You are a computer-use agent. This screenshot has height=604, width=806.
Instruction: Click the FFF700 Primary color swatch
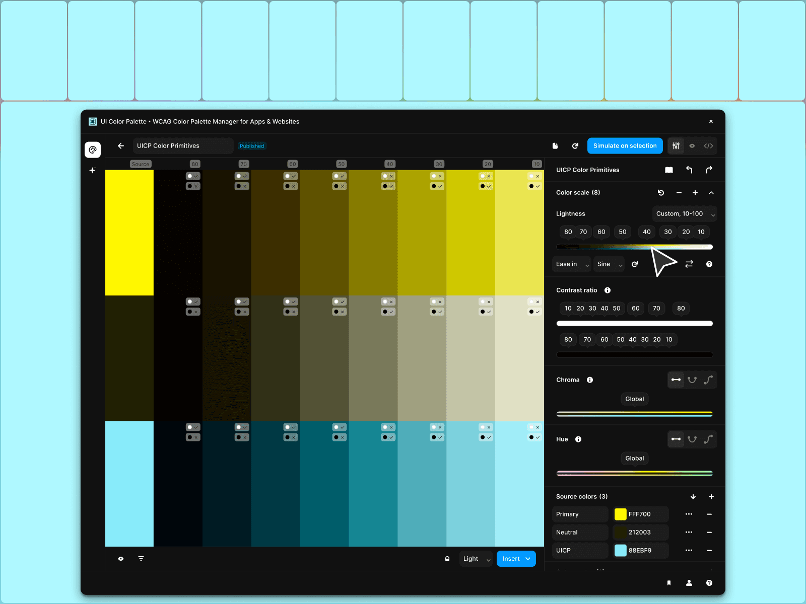[x=621, y=514]
